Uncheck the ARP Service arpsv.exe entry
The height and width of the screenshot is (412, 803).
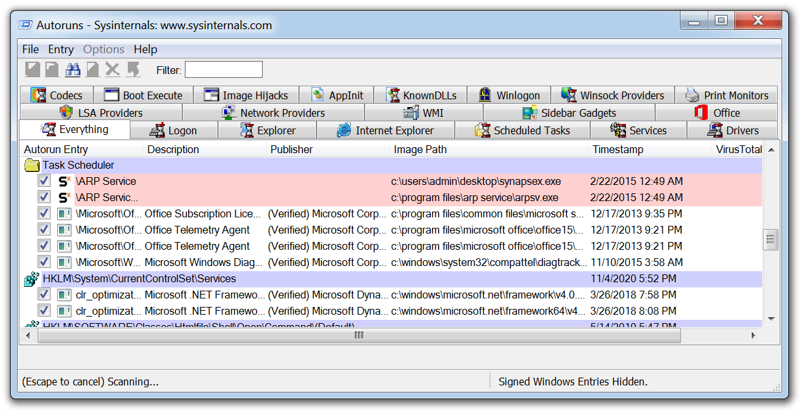[44, 197]
